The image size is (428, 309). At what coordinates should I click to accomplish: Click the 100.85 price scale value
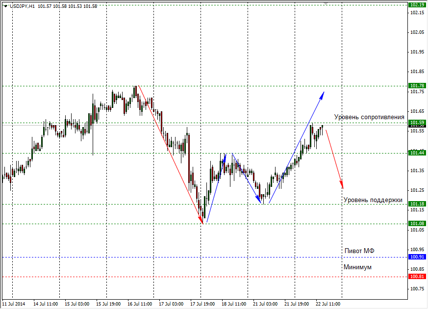click(417, 269)
